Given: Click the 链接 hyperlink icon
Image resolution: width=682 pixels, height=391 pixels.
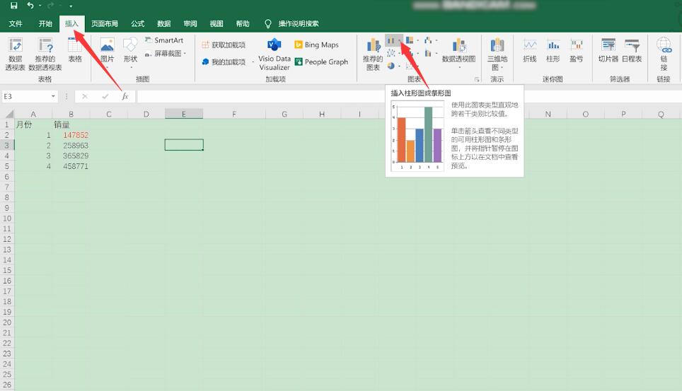Looking at the screenshot, I should click(x=664, y=54).
